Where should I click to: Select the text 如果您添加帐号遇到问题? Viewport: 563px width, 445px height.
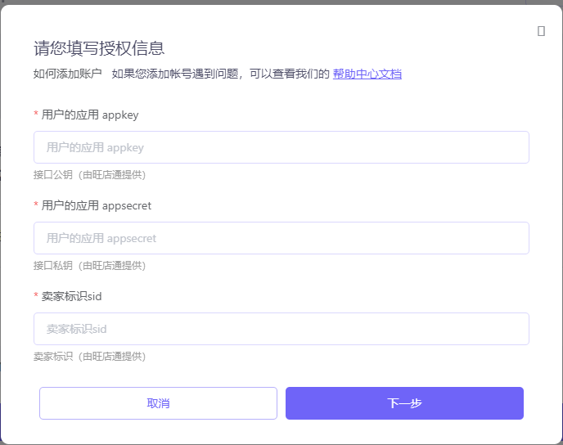[x=174, y=74]
